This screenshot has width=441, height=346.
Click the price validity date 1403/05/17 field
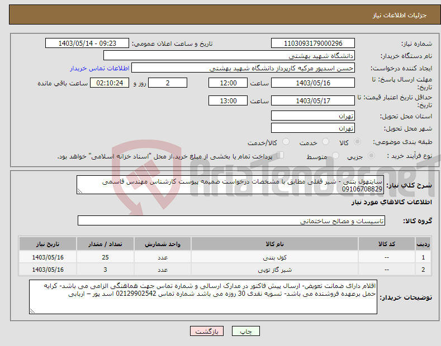pyautogui.click(x=313, y=100)
